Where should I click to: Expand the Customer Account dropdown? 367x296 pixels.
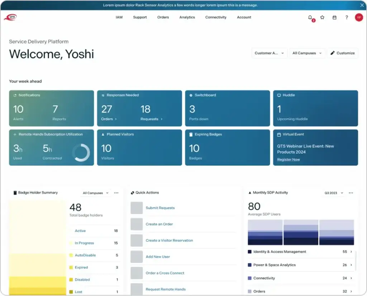click(269, 53)
